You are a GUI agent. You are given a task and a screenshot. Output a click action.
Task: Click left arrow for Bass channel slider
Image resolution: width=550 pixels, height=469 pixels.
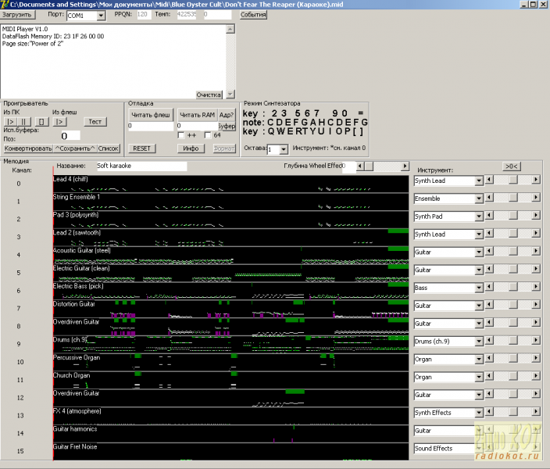point(489,287)
